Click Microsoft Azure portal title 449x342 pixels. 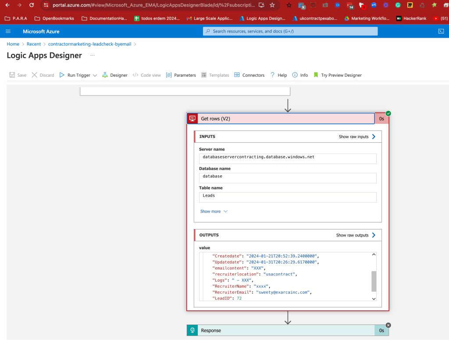[41, 32]
